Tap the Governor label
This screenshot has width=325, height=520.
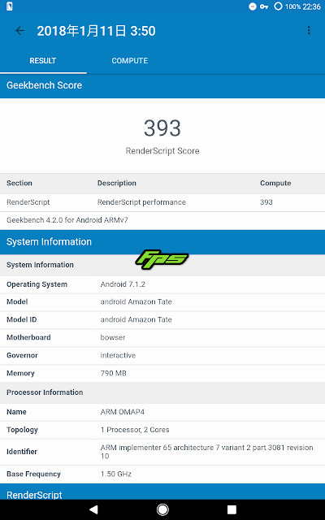pos(22,356)
